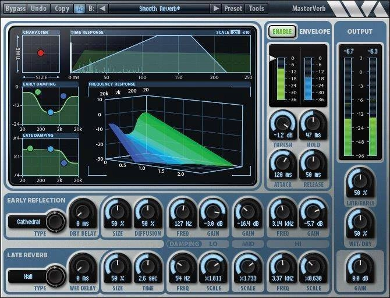Set time response scale to x1
Viewport: 390px width, 298px height.
(235, 33)
